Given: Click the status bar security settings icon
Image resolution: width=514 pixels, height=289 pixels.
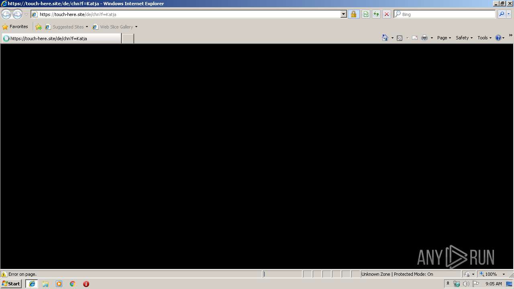Looking at the screenshot, I should point(467,274).
